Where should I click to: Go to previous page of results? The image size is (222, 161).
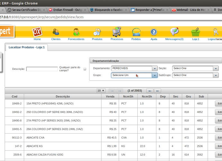(120, 91)
